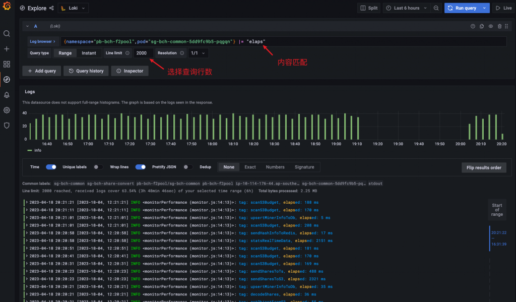This screenshot has height=302, width=516.
Task: Select the Explore compass icon in sidebar
Action: pos(7,79)
